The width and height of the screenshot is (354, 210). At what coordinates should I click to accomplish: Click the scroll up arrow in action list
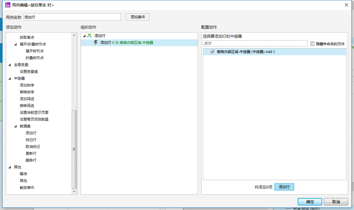pos(74,35)
